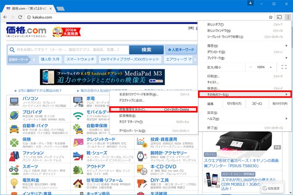Toggle fullscreen icon in zoom row
The width and height of the screenshot is (293, 195).
click(284, 67)
